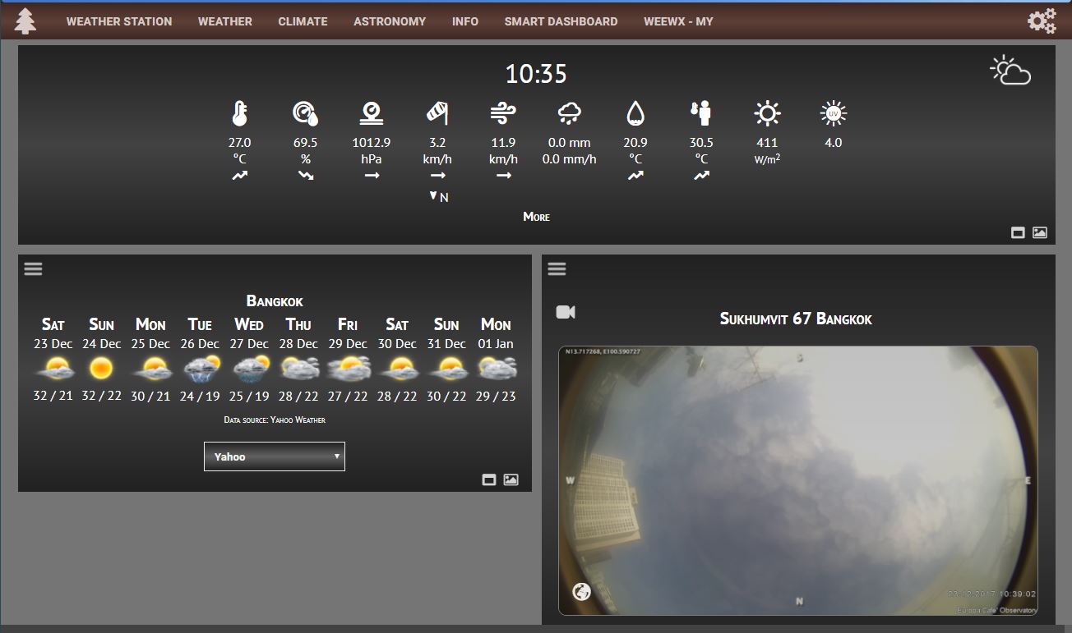The height and width of the screenshot is (633, 1072).
Task: Click the 27.0 temperature value
Action: pyautogui.click(x=239, y=143)
